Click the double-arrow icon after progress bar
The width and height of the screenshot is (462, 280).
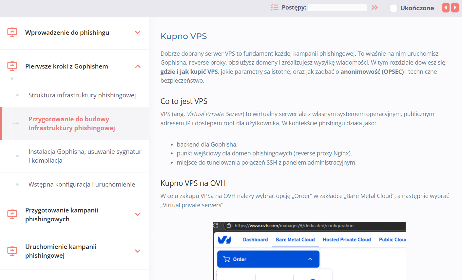click(x=375, y=7)
